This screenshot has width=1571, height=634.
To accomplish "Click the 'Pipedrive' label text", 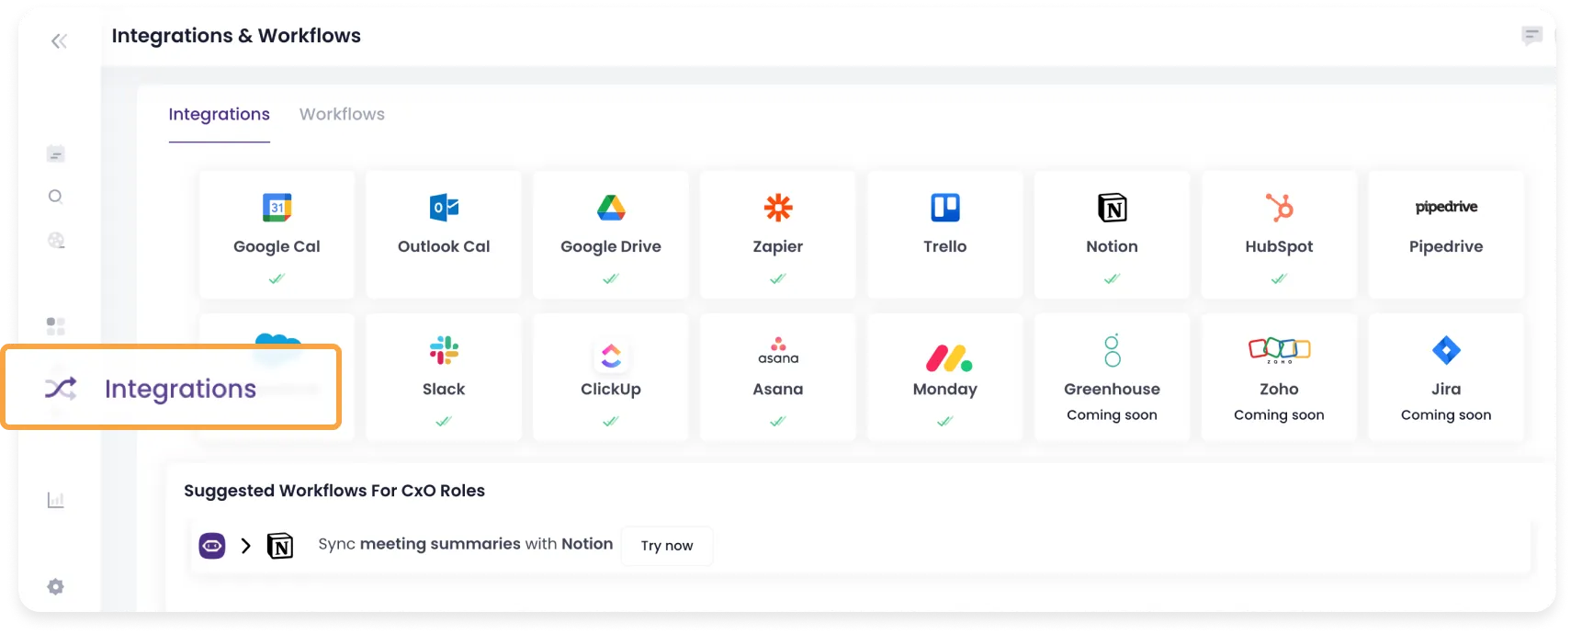I will coord(1446,246).
